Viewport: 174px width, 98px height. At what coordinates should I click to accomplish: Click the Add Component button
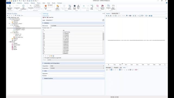[23, 7]
